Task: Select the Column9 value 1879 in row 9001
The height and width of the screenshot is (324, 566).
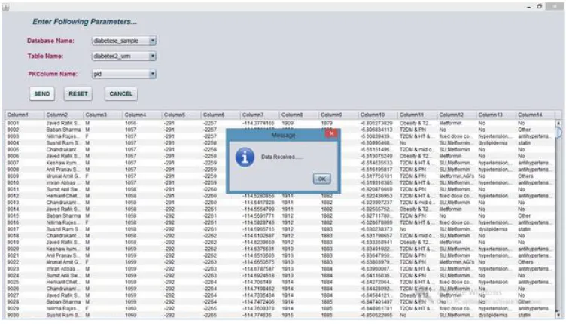Action: [339, 123]
